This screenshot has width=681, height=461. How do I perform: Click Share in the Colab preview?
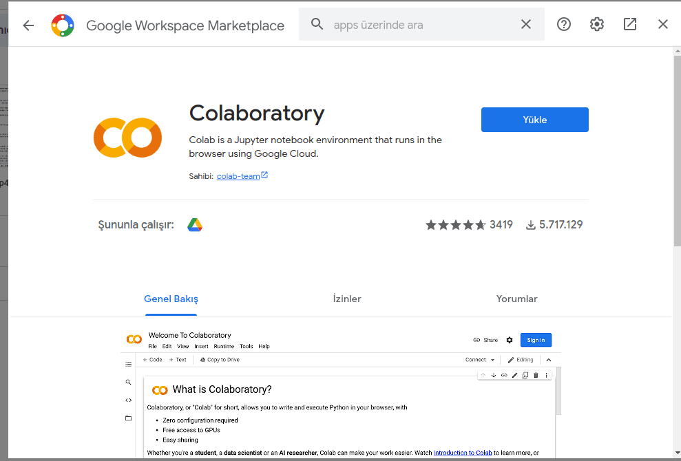click(x=485, y=340)
